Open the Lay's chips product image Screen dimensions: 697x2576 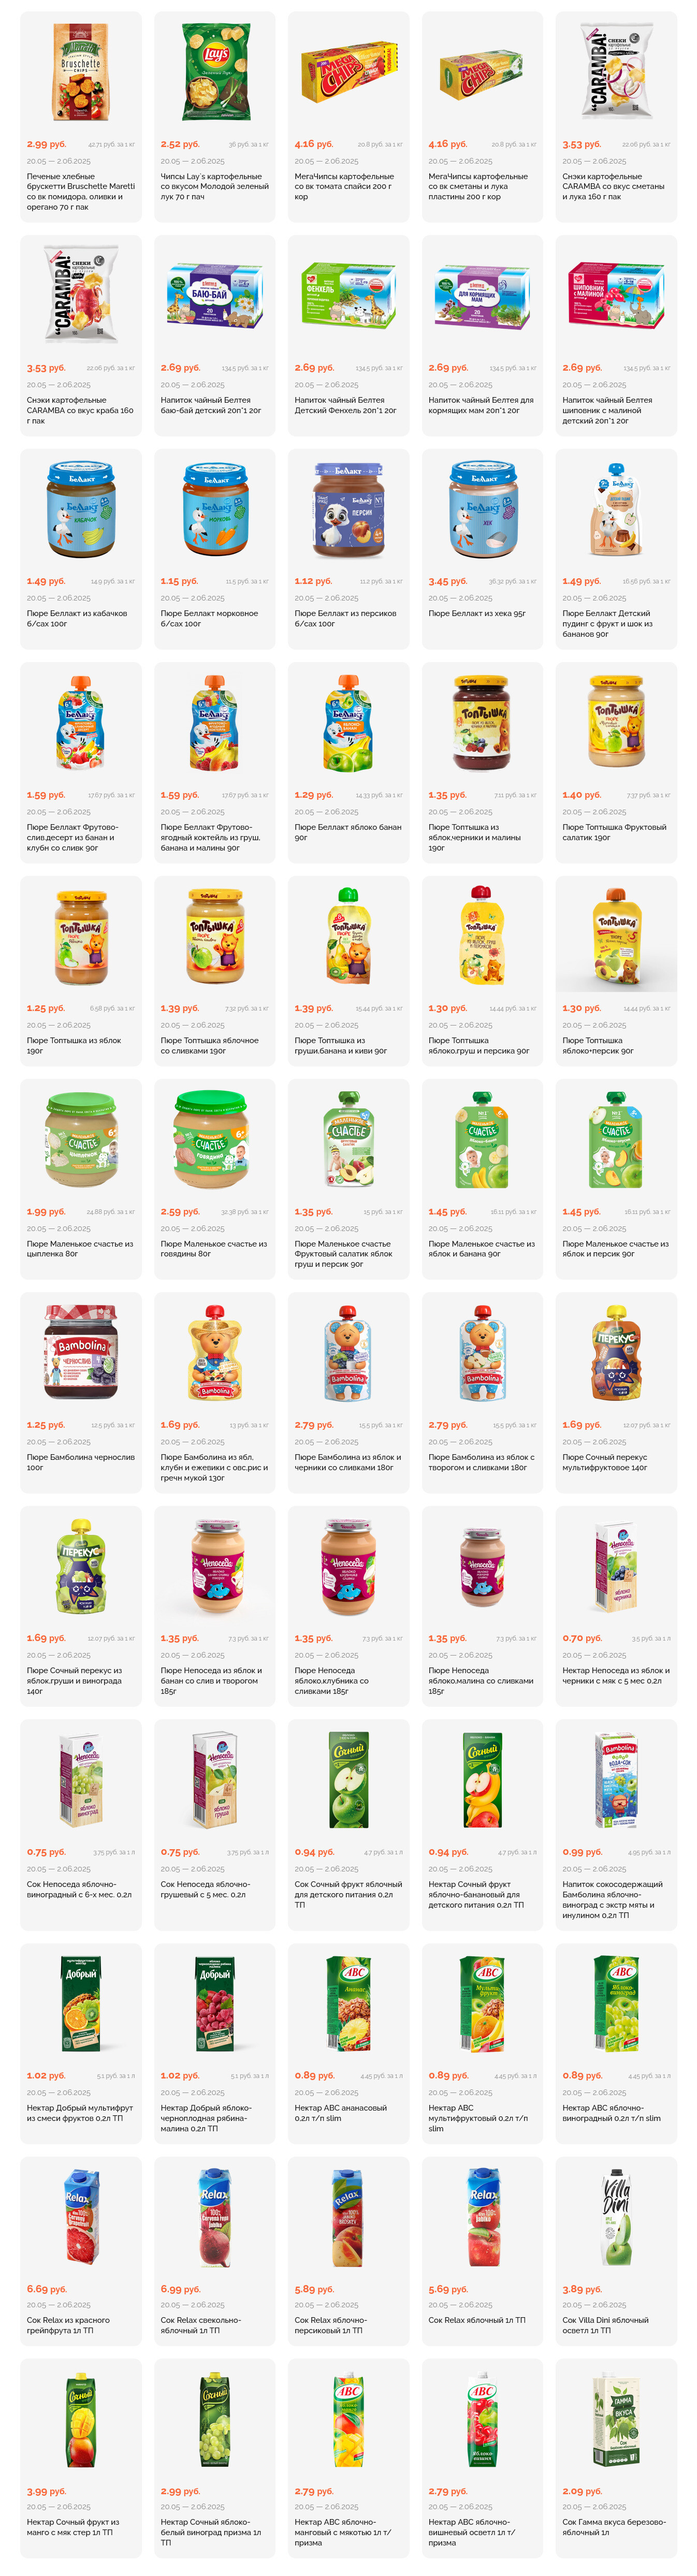(214, 72)
